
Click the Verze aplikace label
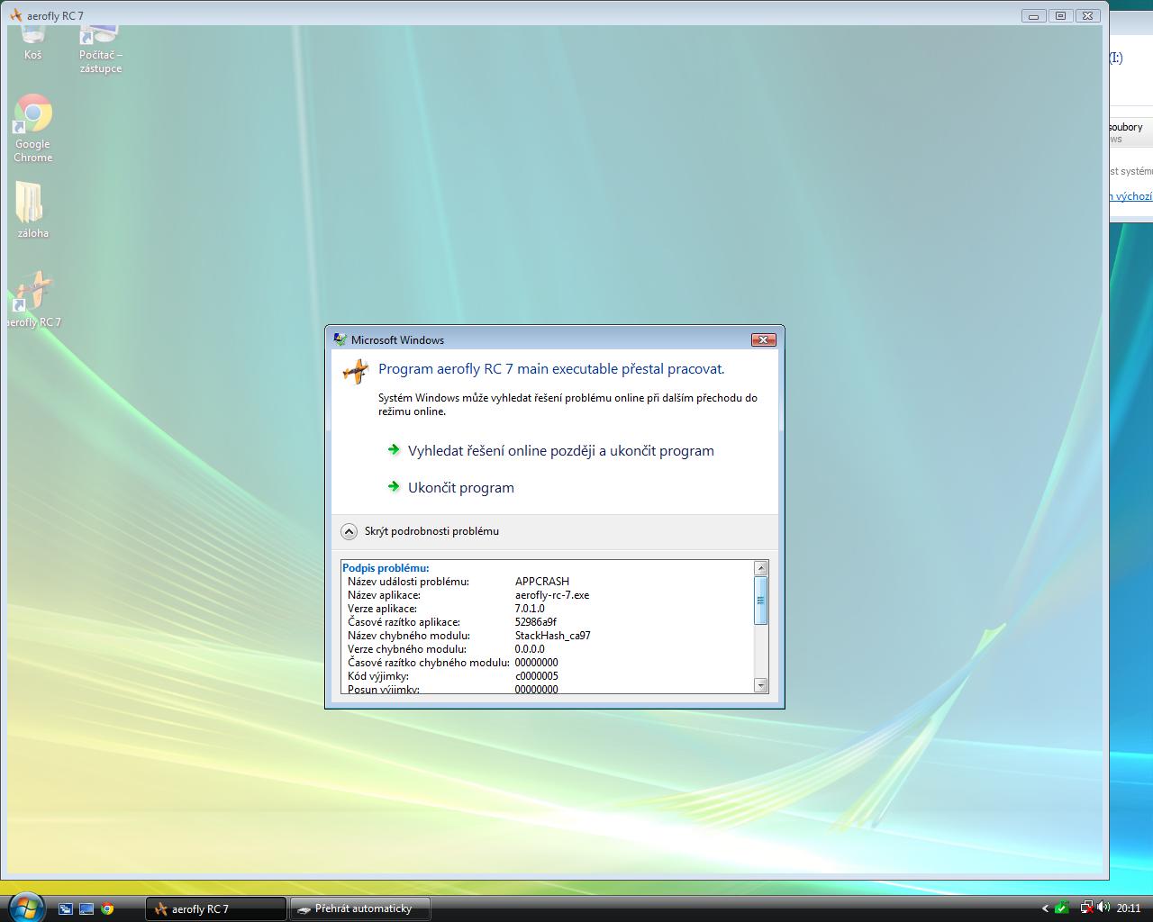(x=382, y=609)
